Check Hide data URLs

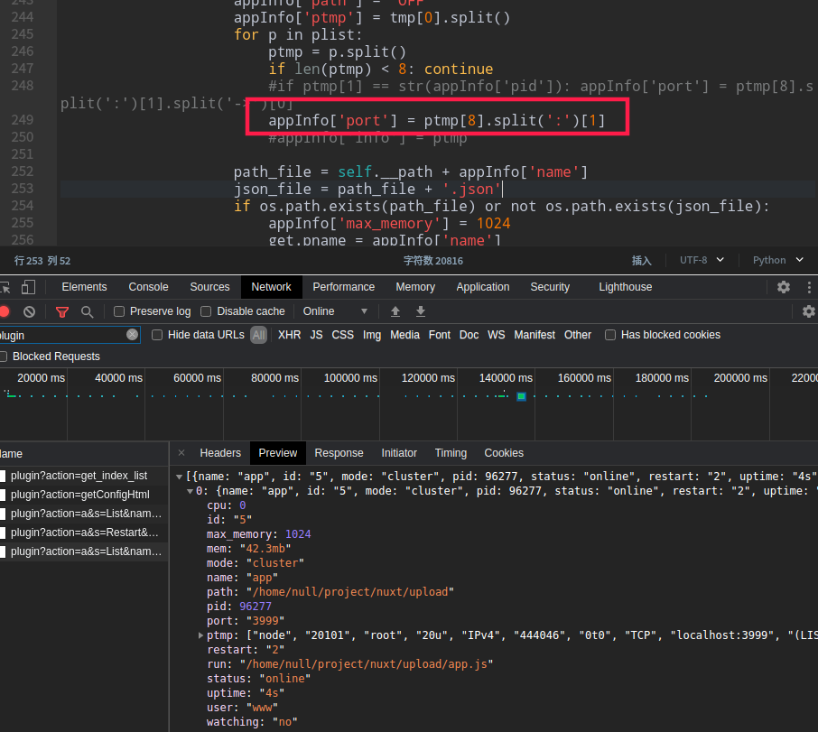(x=157, y=335)
